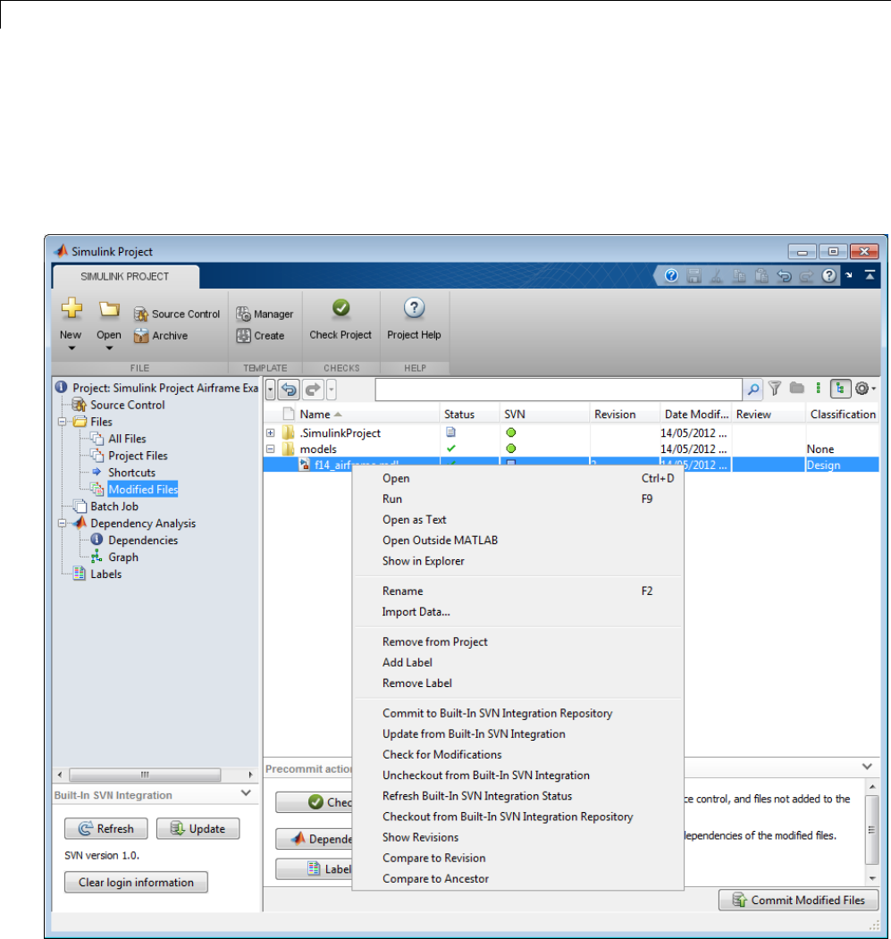Toggle the tree view layout button
Image resolution: width=891 pixels, height=939 pixels.
coord(840,389)
